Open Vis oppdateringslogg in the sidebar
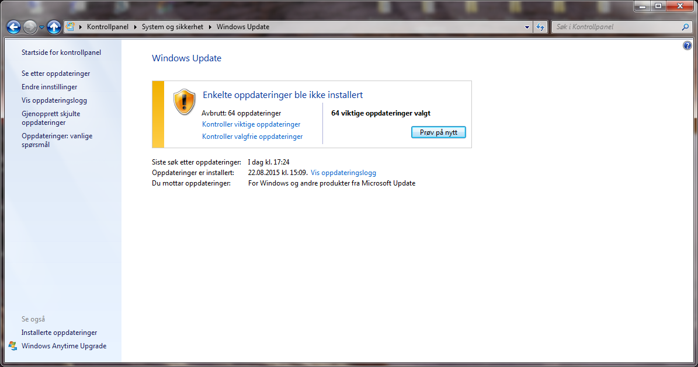This screenshot has height=367, width=698. point(54,100)
